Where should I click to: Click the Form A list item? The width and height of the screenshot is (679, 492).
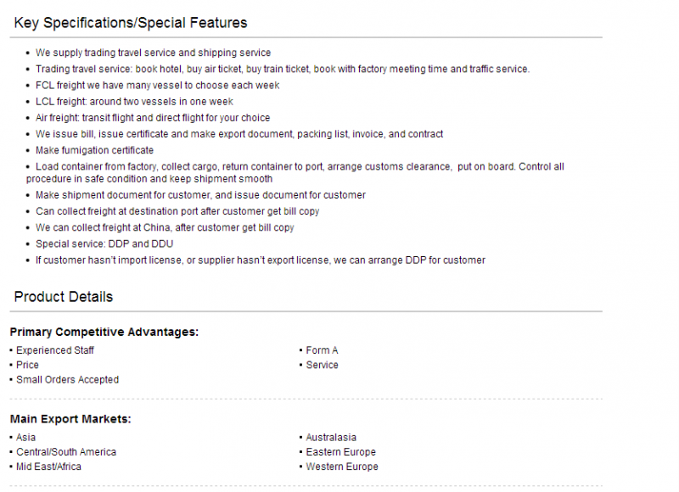tap(322, 350)
